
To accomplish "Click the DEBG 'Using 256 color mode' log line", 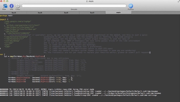I will pos(47,89).
